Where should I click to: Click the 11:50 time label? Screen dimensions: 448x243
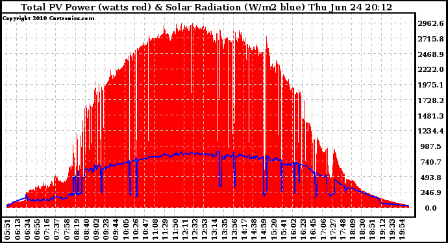(175, 229)
